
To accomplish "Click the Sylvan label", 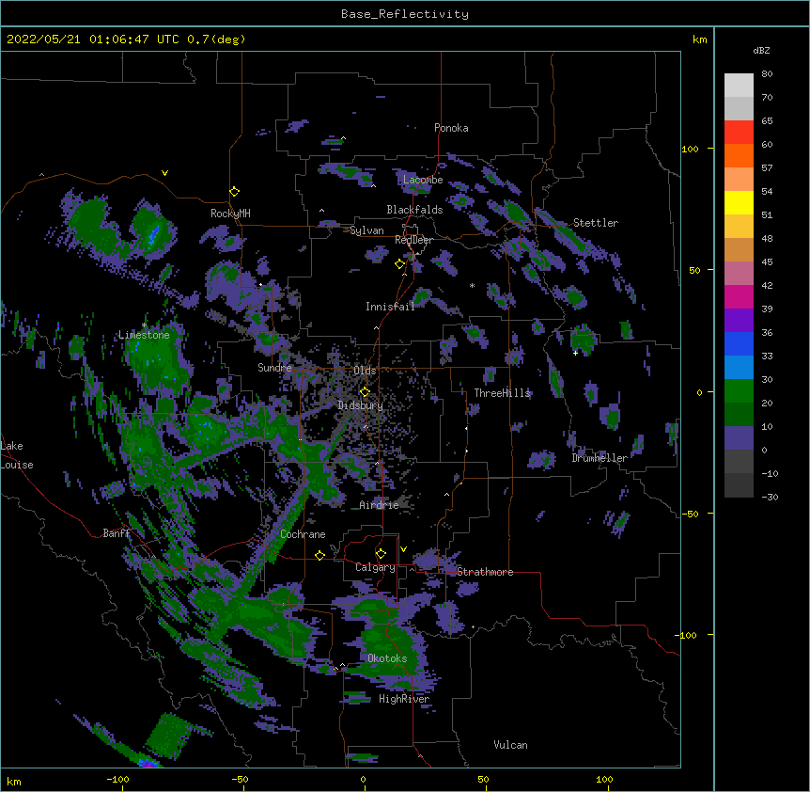I will point(366,230).
